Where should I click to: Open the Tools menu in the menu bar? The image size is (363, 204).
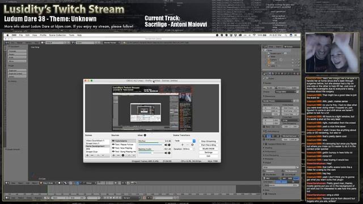pyautogui.click(x=71, y=35)
